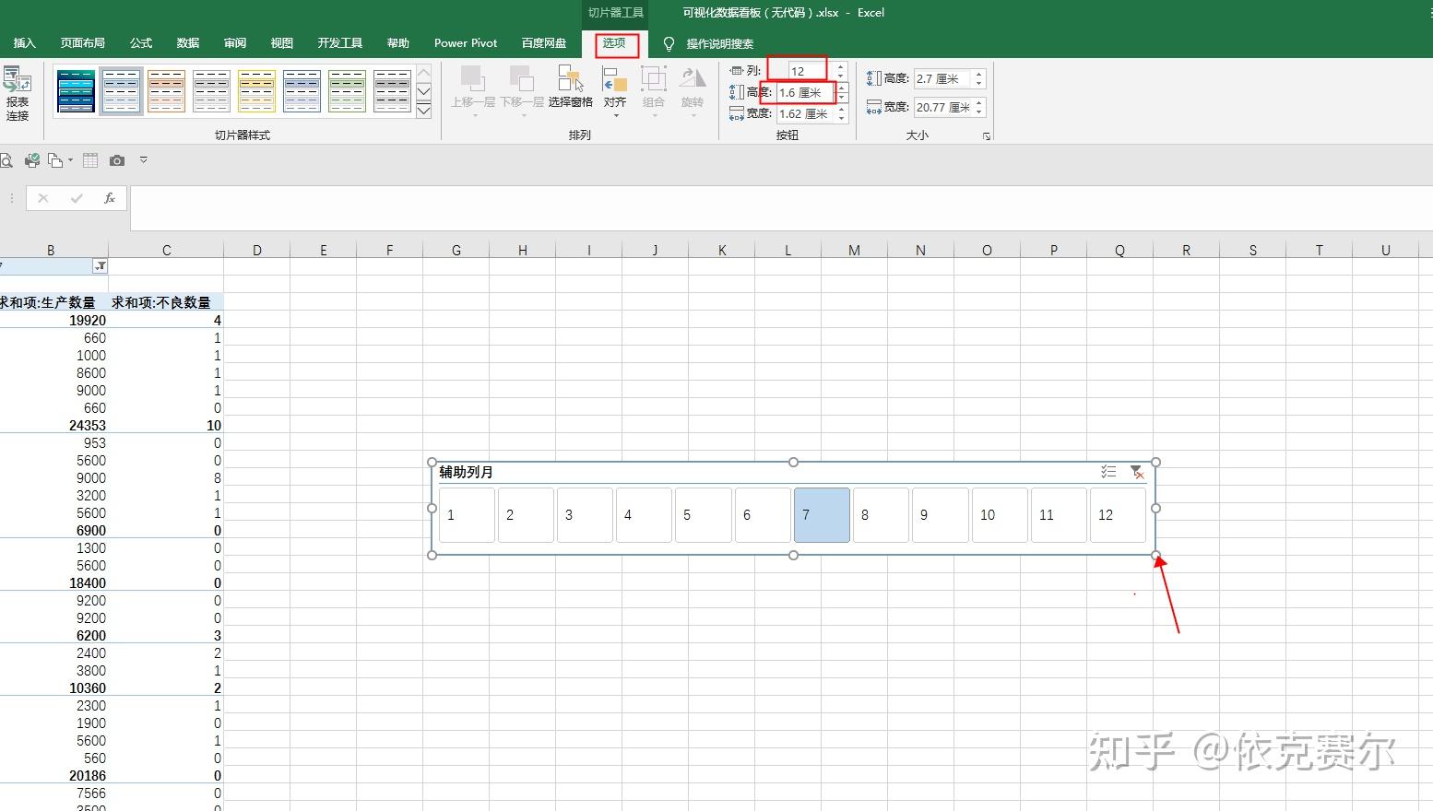This screenshot has height=811, width=1433.
Task: Open the 视图 (View) tab
Action: coord(282,43)
